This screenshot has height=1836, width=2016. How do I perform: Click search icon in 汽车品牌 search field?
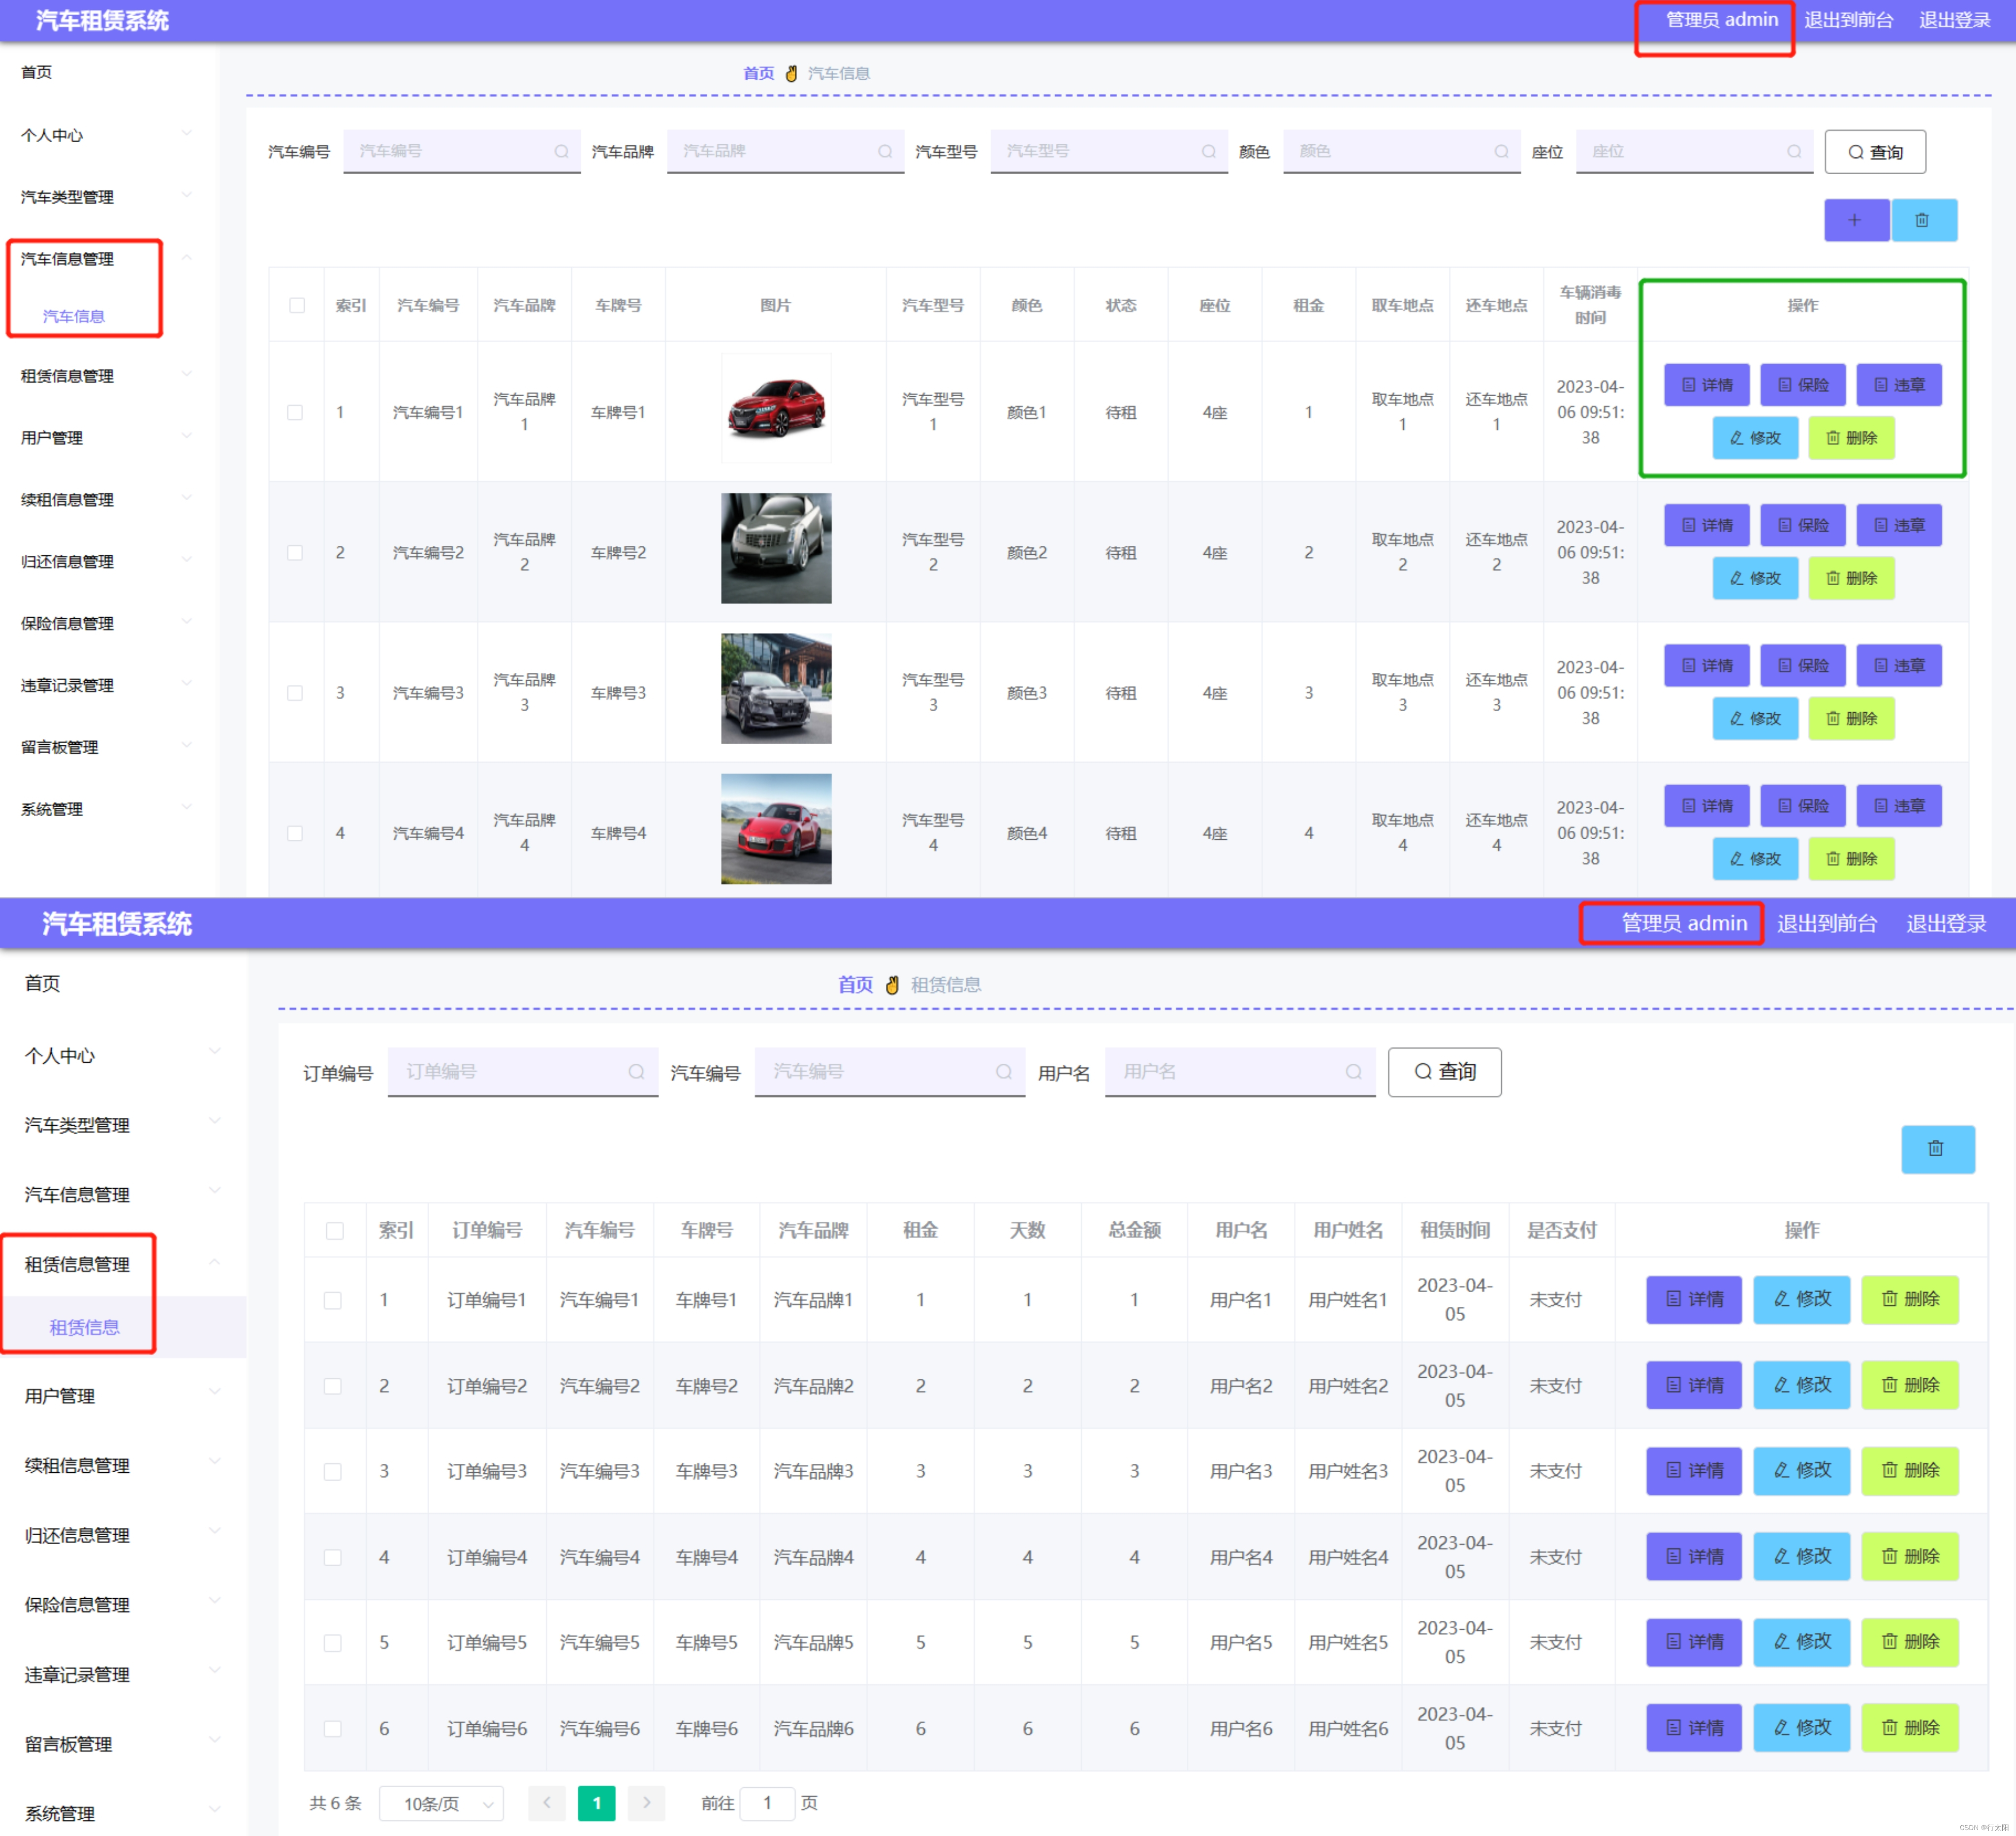pyautogui.click(x=885, y=151)
